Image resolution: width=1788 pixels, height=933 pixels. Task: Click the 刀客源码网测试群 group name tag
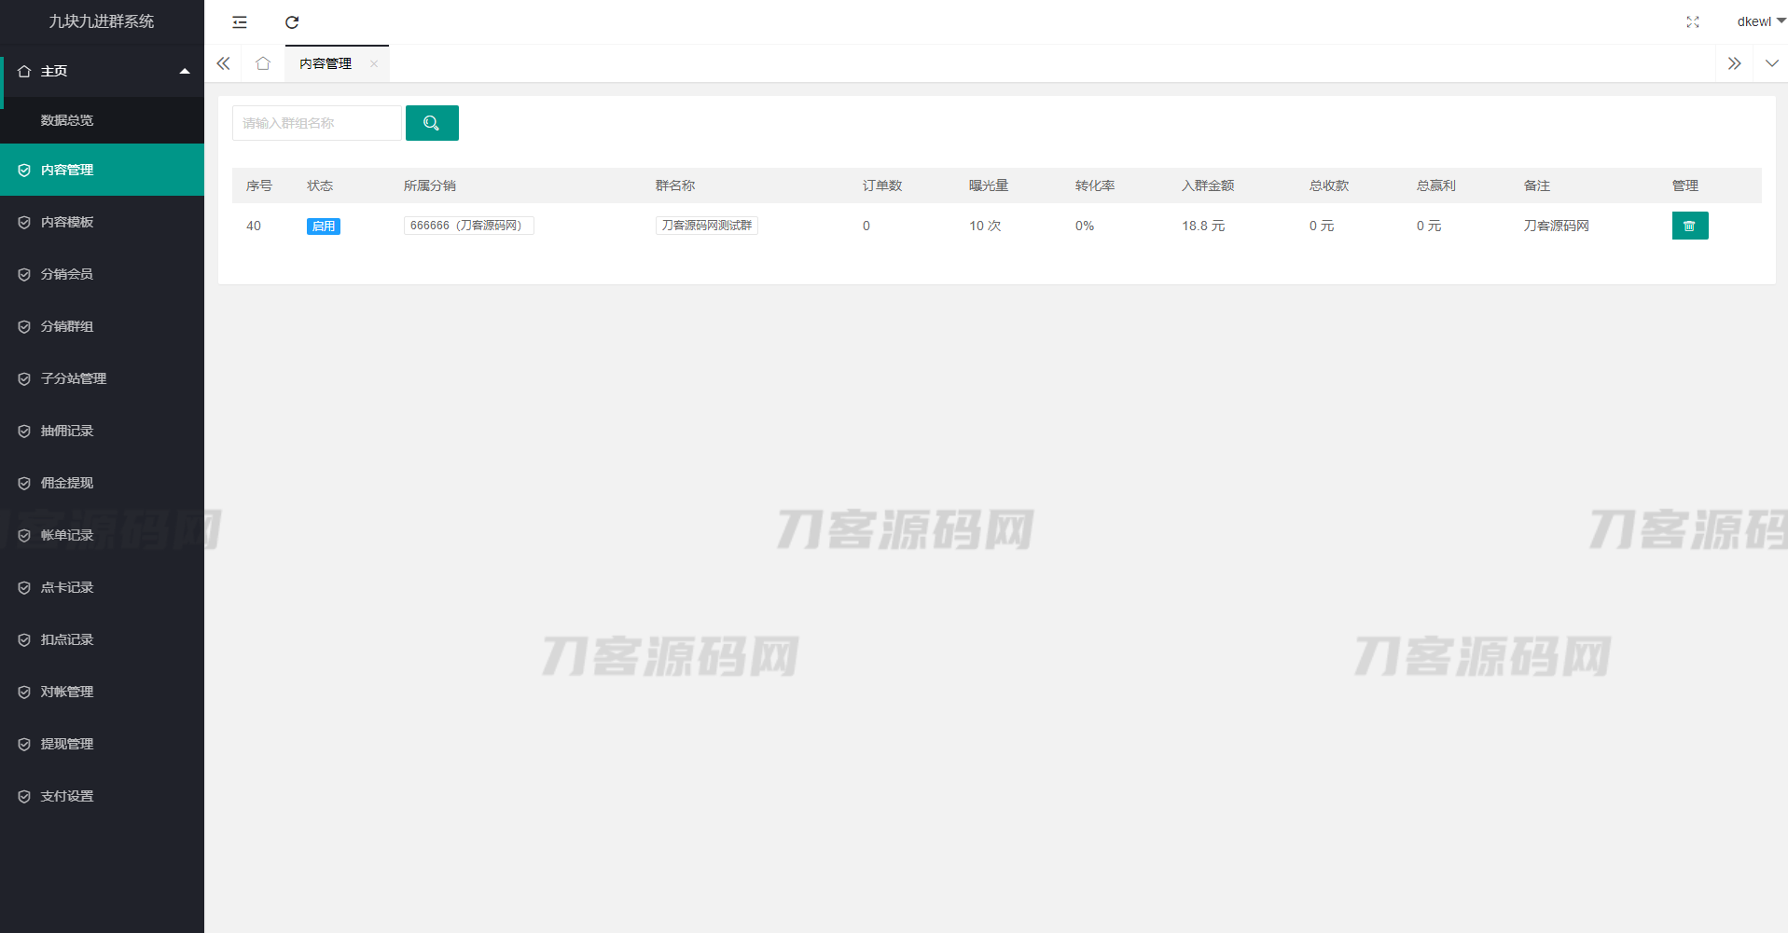click(x=706, y=226)
